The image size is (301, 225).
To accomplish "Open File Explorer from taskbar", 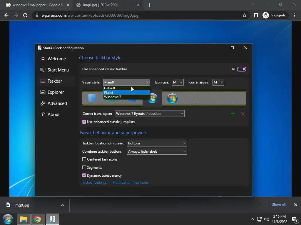I will [24, 219].
